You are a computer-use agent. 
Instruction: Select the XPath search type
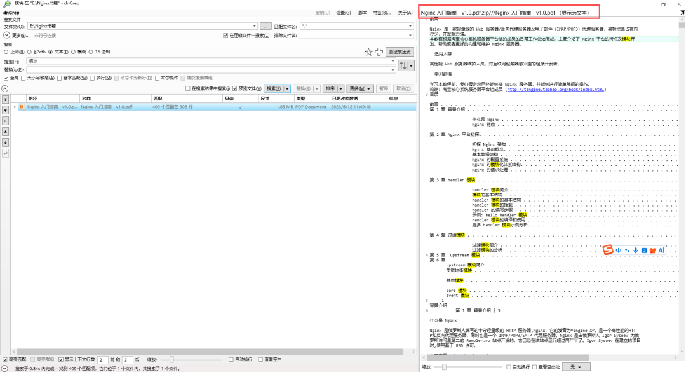point(29,52)
